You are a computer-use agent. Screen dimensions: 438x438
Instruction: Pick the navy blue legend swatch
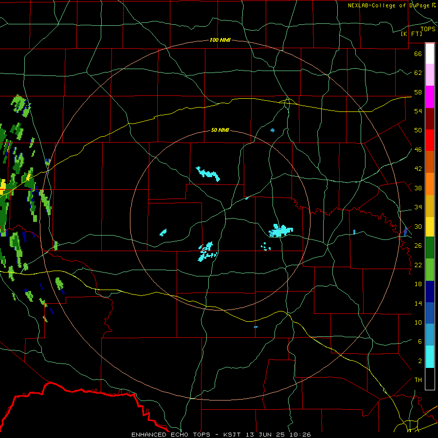[430, 292]
